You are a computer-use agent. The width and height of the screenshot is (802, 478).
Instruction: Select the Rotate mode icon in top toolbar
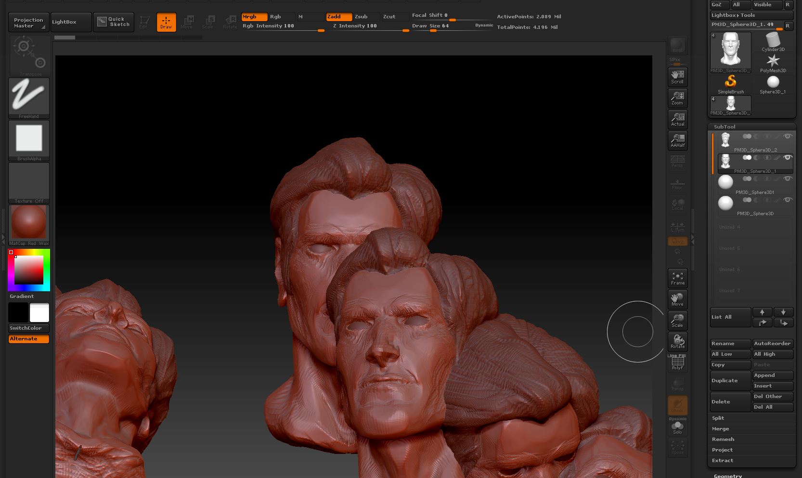click(x=230, y=22)
